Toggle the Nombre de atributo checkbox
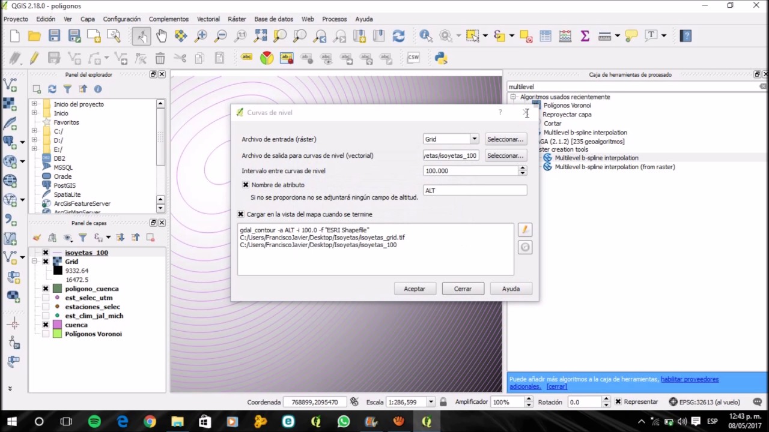 pyautogui.click(x=246, y=185)
